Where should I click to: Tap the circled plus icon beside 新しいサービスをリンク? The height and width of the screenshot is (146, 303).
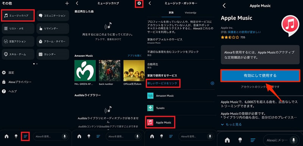point(212,83)
